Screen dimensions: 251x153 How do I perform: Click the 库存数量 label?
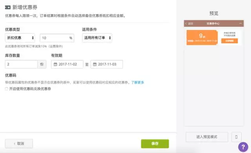coord(13,56)
